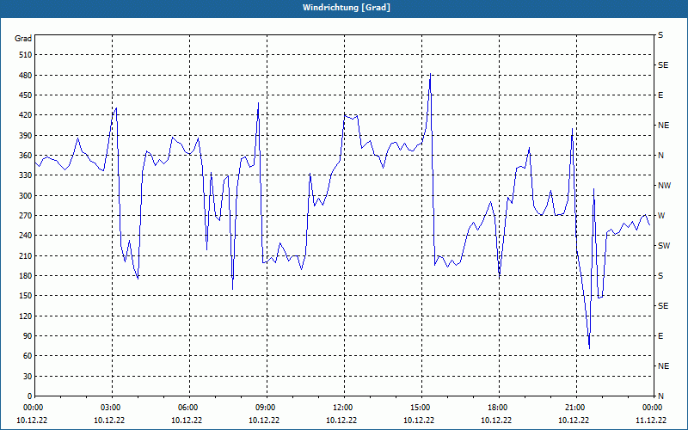Image resolution: width=688 pixels, height=430 pixels.
Task: Click the 'SW' compass label on the right axis
Action: tap(664, 246)
